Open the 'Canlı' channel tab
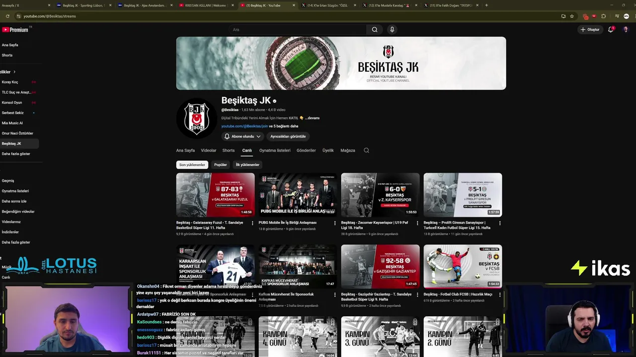This screenshot has width=636, height=357. click(x=247, y=150)
